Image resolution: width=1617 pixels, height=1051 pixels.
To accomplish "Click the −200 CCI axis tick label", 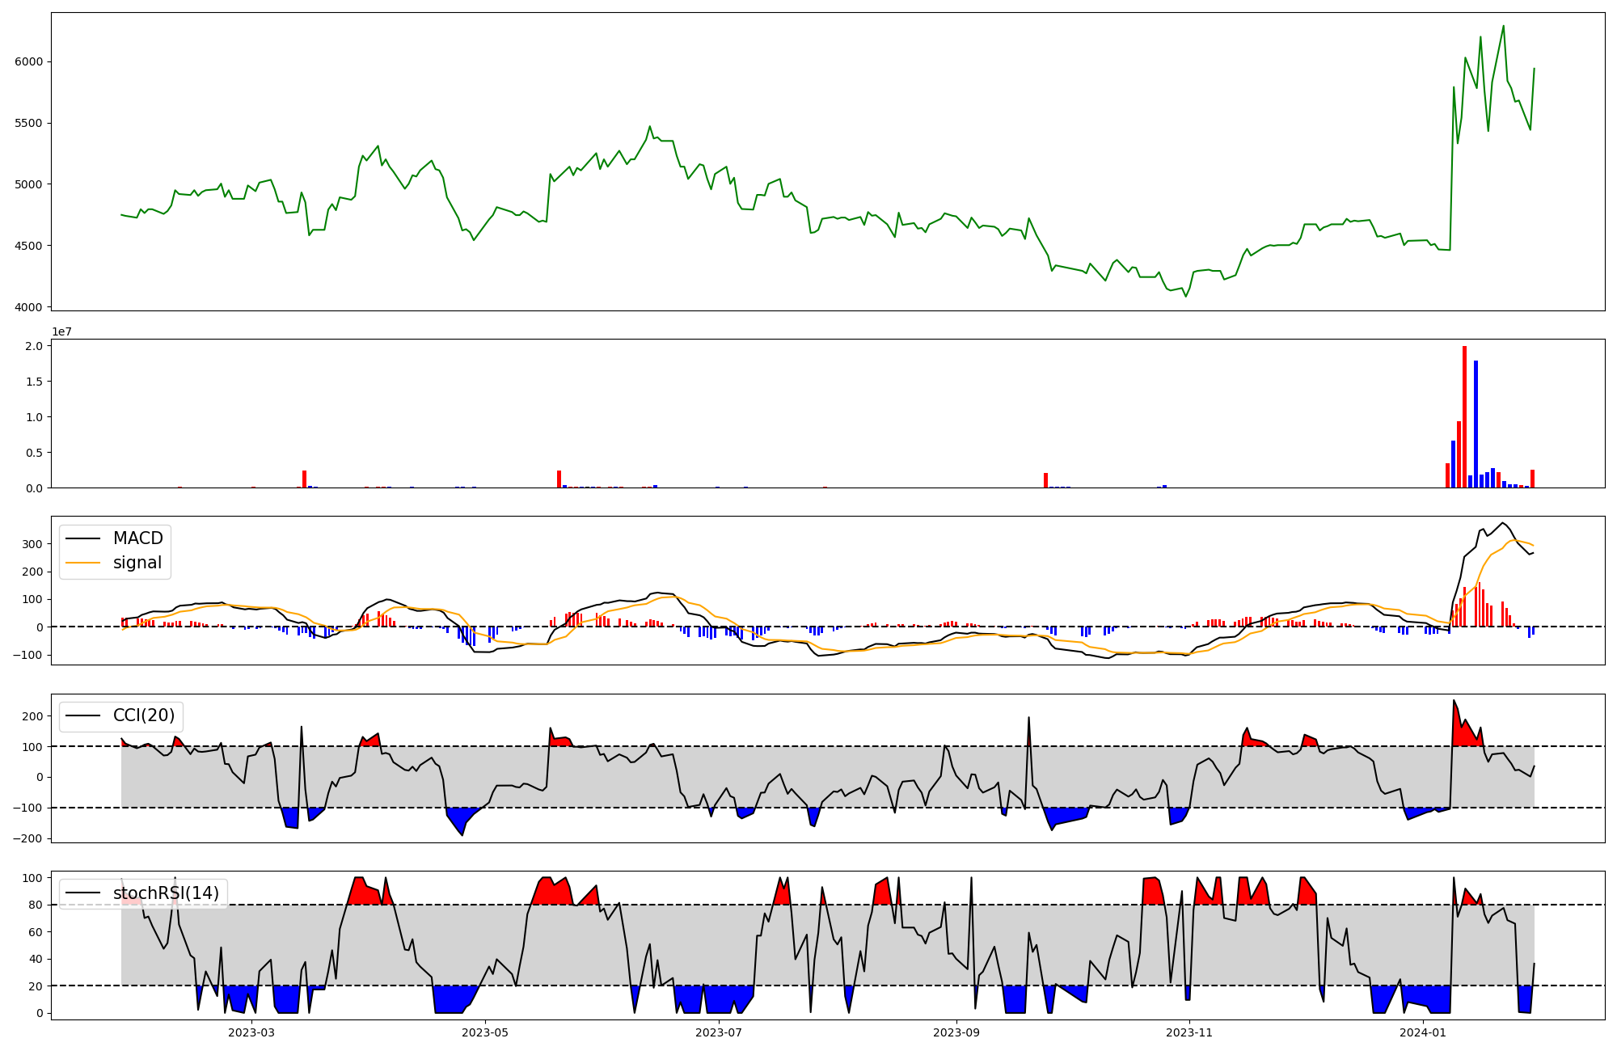I will click(x=28, y=838).
